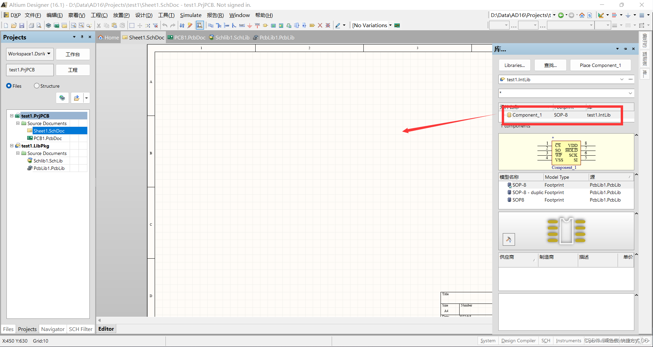The width and height of the screenshot is (653, 347).
Task: Redo the last undone action
Action: 173,25
